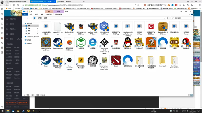Switch to the Explorer Home ribbon tab
202x113 pixels.
[x=31, y=14]
